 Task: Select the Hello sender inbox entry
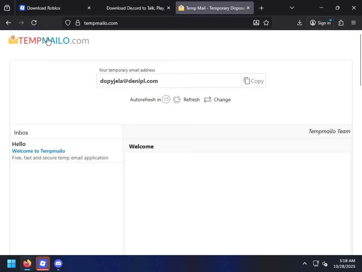click(19, 144)
